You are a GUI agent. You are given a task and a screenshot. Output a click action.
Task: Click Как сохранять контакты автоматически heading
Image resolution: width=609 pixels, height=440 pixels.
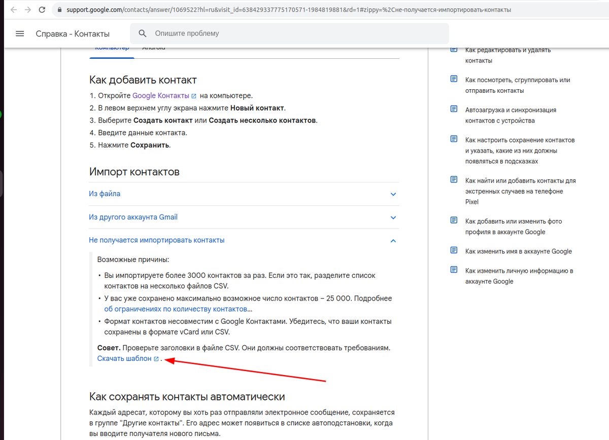(187, 396)
